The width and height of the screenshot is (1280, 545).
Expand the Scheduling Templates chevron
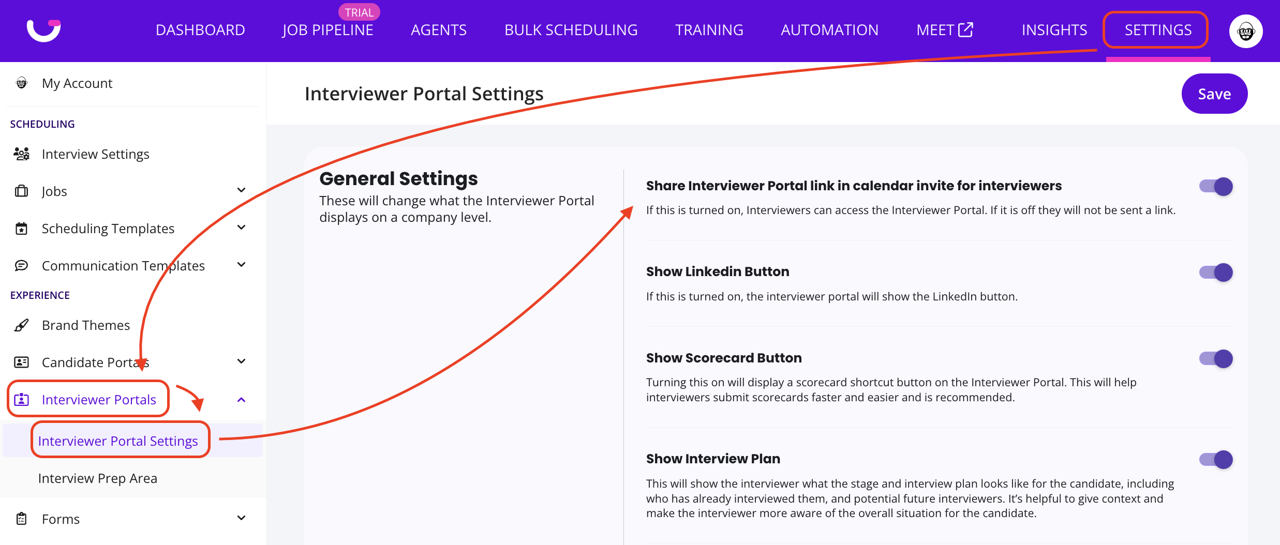[241, 228]
